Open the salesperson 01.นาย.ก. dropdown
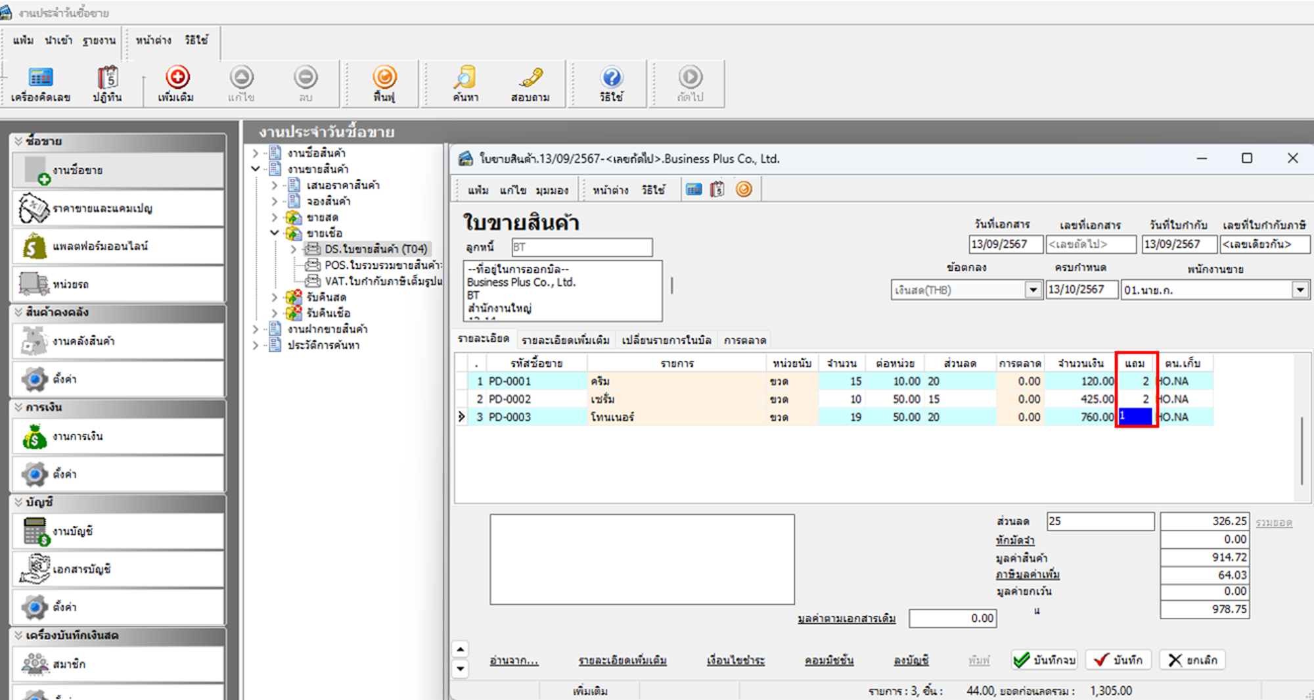Screen dimensions: 1314x700 1300,290
